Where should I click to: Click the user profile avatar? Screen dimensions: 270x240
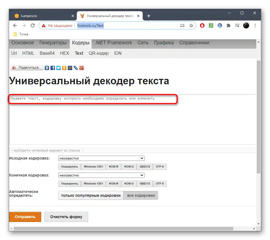[x=246, y=26]
